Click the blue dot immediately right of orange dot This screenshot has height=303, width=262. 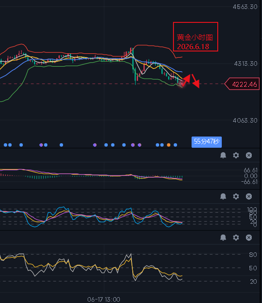point(175,145)
